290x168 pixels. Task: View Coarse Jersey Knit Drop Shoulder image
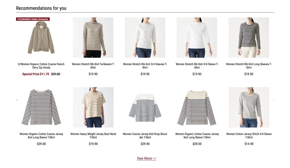pos(145,107)
